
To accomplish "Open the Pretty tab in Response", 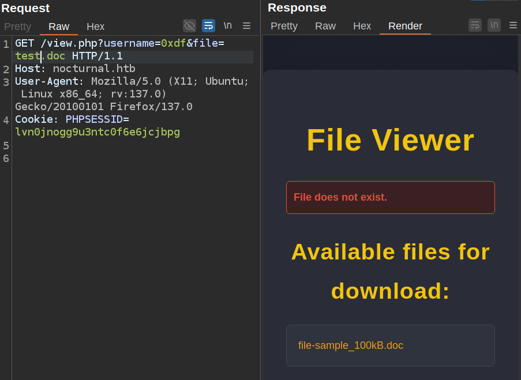I will point(284,27).
